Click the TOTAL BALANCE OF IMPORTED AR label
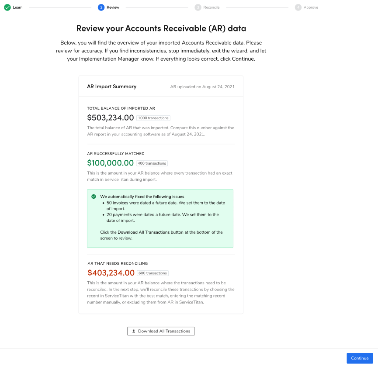The image size is (378, 366). pos(121,108)
